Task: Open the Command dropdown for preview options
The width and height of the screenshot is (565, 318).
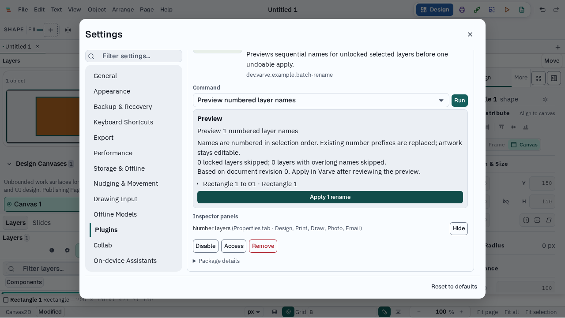Action: point(321,100)
